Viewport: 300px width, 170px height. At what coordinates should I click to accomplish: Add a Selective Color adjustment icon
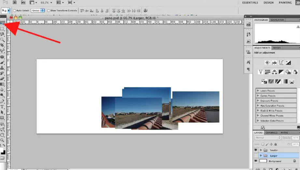coord(292,81)
